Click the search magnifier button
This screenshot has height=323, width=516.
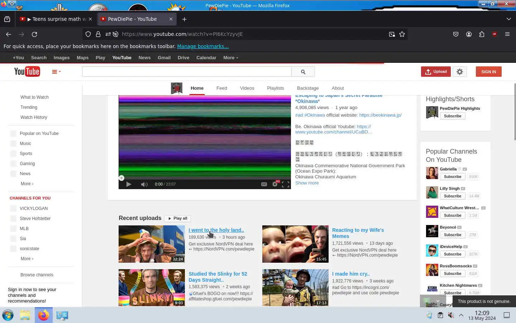(303, 72)
